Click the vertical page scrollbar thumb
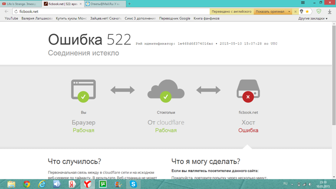Screen dimensions: 336x189 [x=334, y=75]
